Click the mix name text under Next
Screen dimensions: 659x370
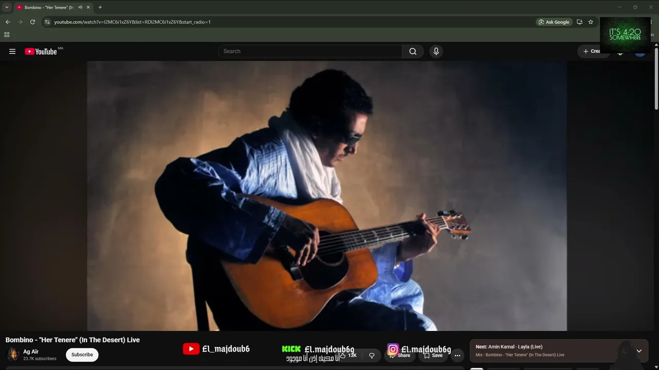[520, 355]
